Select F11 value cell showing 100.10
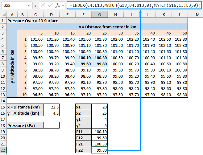 (99, 132)
